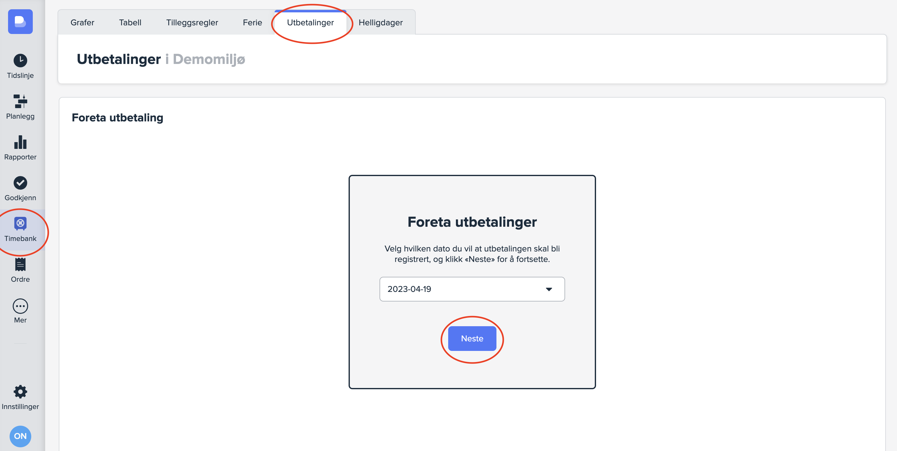Open the Tilleggsregler tab
Viewport: 897px width, 451px height.
click(x=192, y=23)
